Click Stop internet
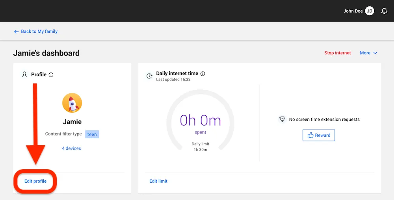This screenshot has height=200, width=394. tap(337, 53)
